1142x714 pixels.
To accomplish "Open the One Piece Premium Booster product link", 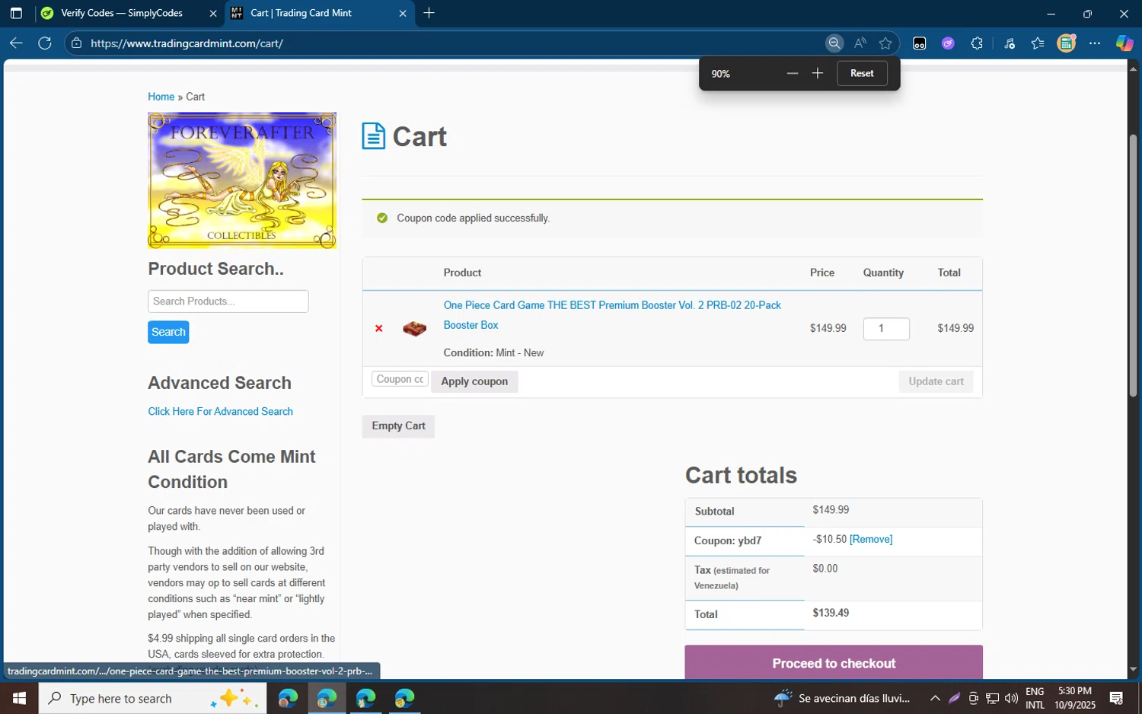I will 612,315.
